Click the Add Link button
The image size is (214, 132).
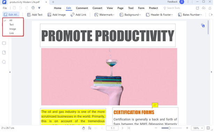[x=78, y=15]
